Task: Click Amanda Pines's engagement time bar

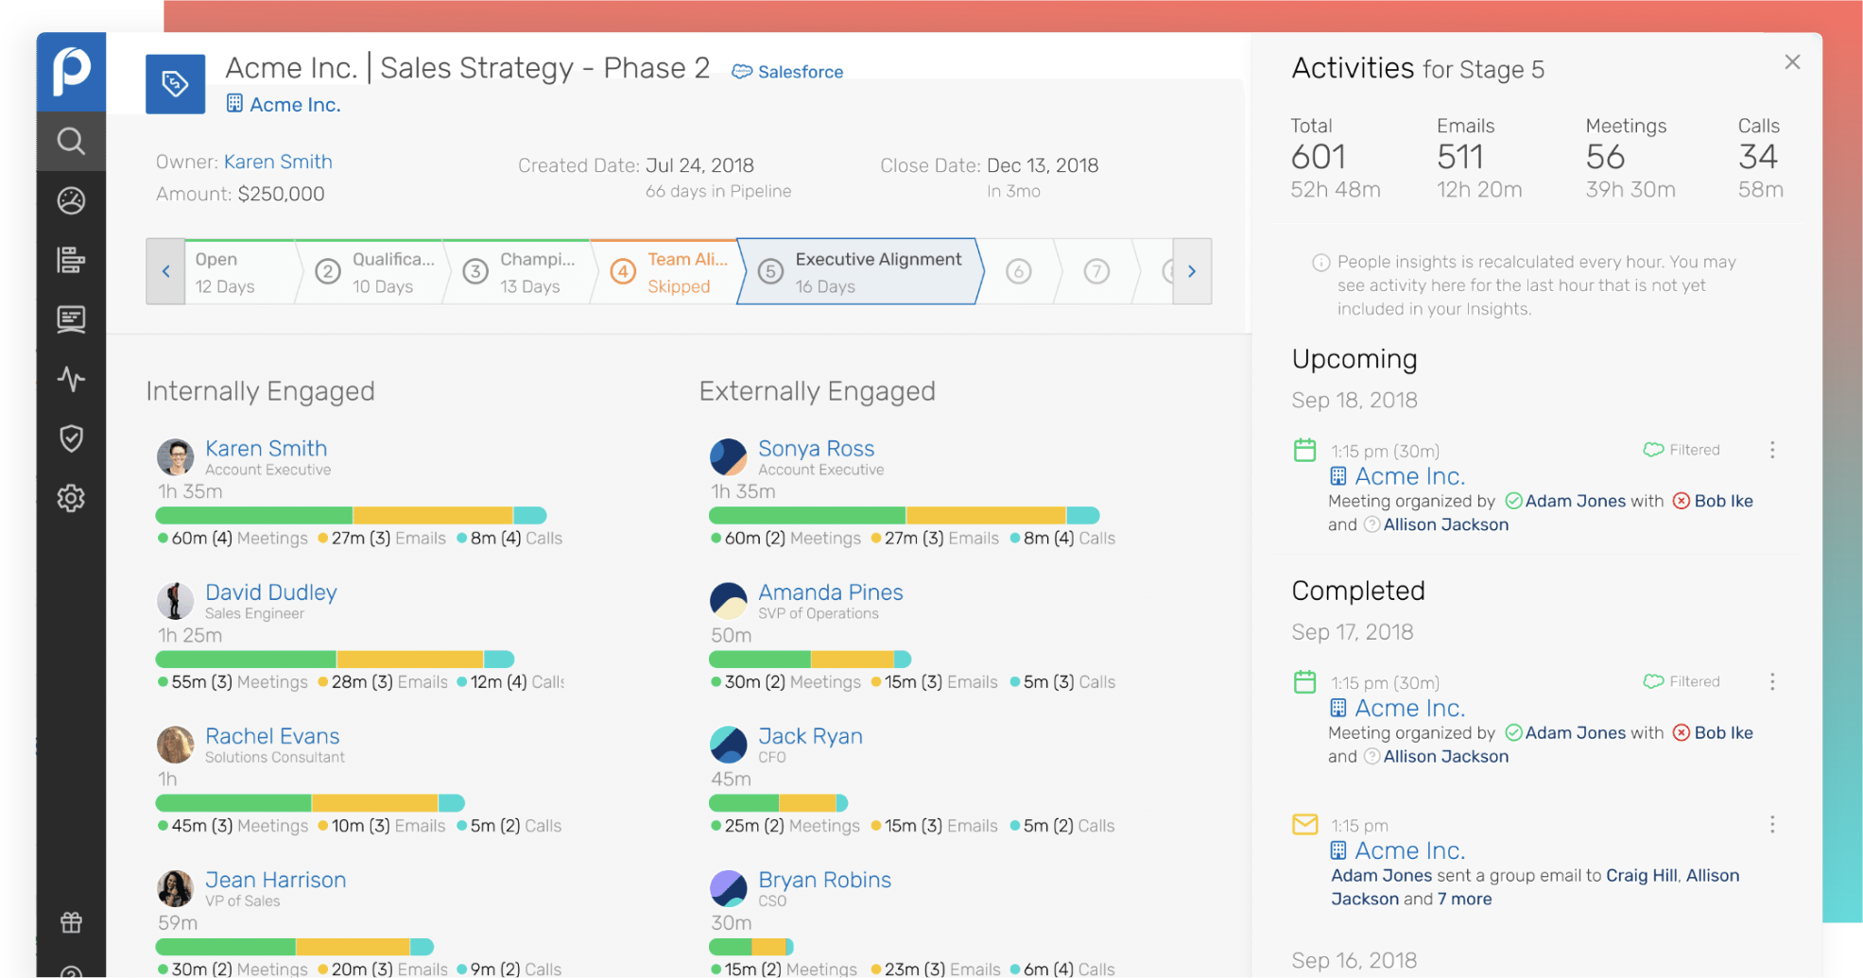Action: (810, 659)
